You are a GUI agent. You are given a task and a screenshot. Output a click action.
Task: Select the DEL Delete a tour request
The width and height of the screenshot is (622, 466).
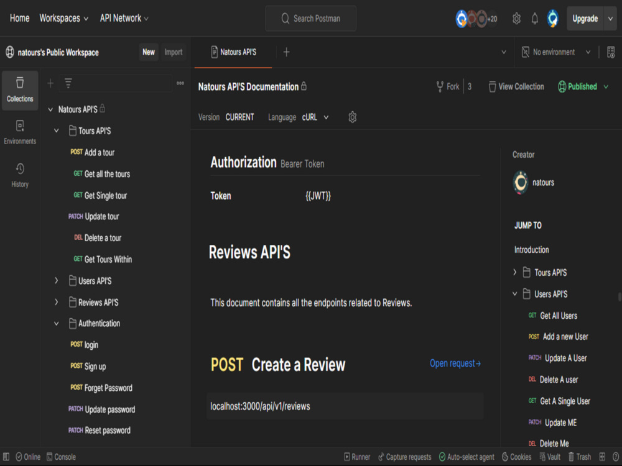98,238
